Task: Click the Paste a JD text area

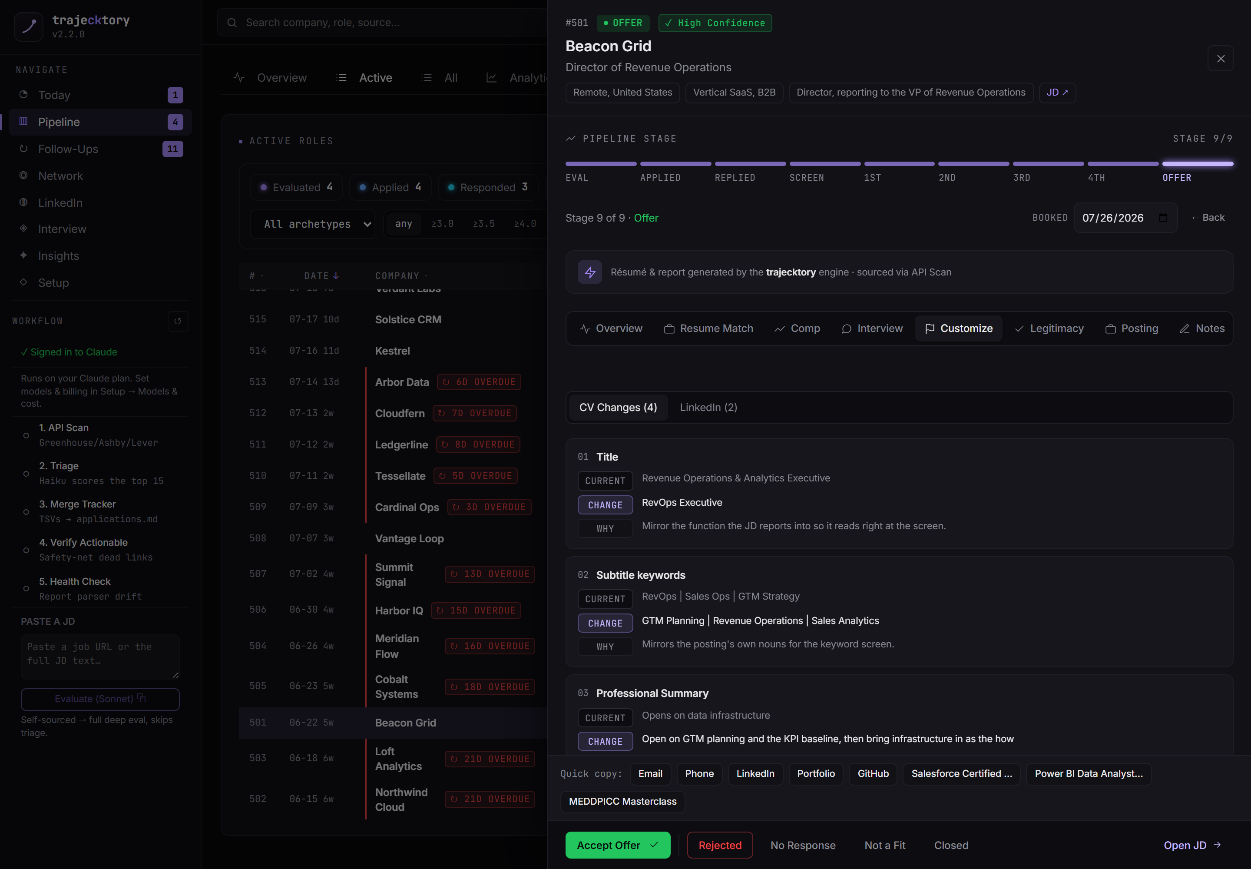Action: pyautogui.click(x=100, y=656)
